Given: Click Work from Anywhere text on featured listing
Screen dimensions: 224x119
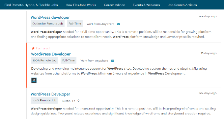Looking at the screenshot, I should click(x=94, y=61).
